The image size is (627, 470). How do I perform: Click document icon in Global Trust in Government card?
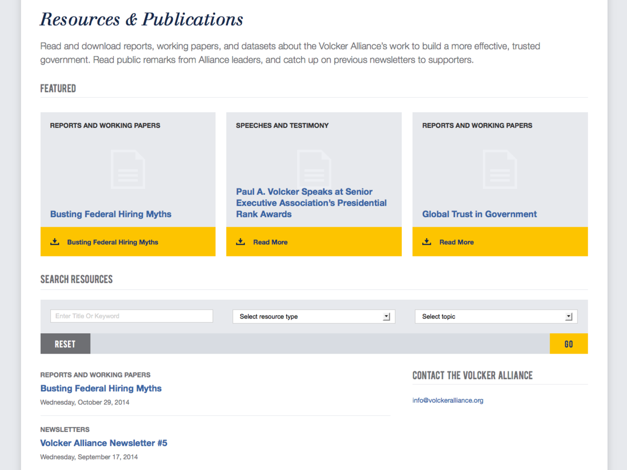click(500, 169)
